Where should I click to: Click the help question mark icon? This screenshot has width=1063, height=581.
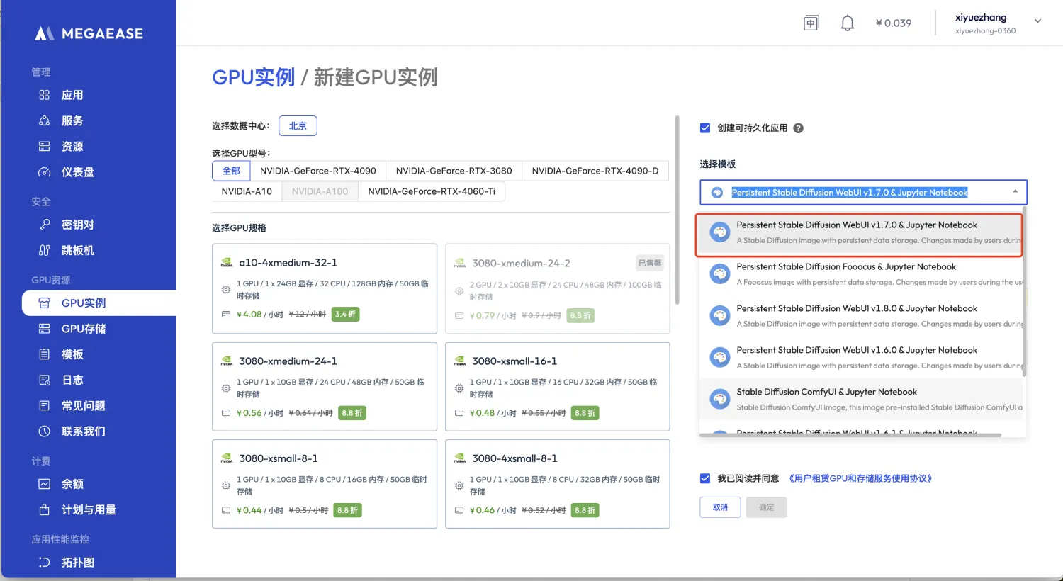pos(798,128)
